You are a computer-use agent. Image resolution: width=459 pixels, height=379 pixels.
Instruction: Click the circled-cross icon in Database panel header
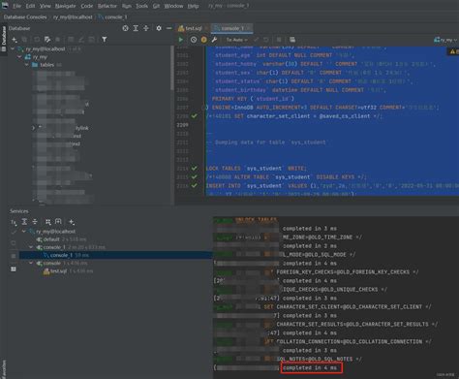pos(125,28)
